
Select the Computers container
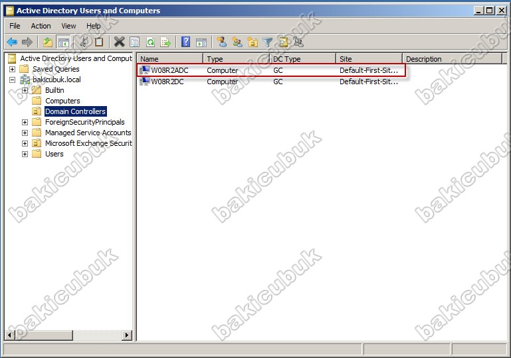(x=62, y=101)
